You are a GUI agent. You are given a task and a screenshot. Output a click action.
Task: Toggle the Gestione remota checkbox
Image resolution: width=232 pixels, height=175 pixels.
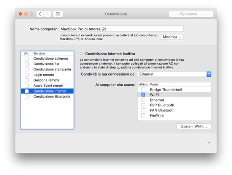(27, 80)
